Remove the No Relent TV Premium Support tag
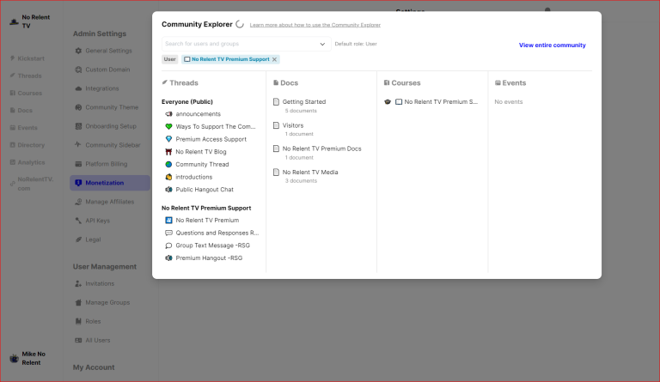This screenshot has width=660, height=382. click(274, 60)
